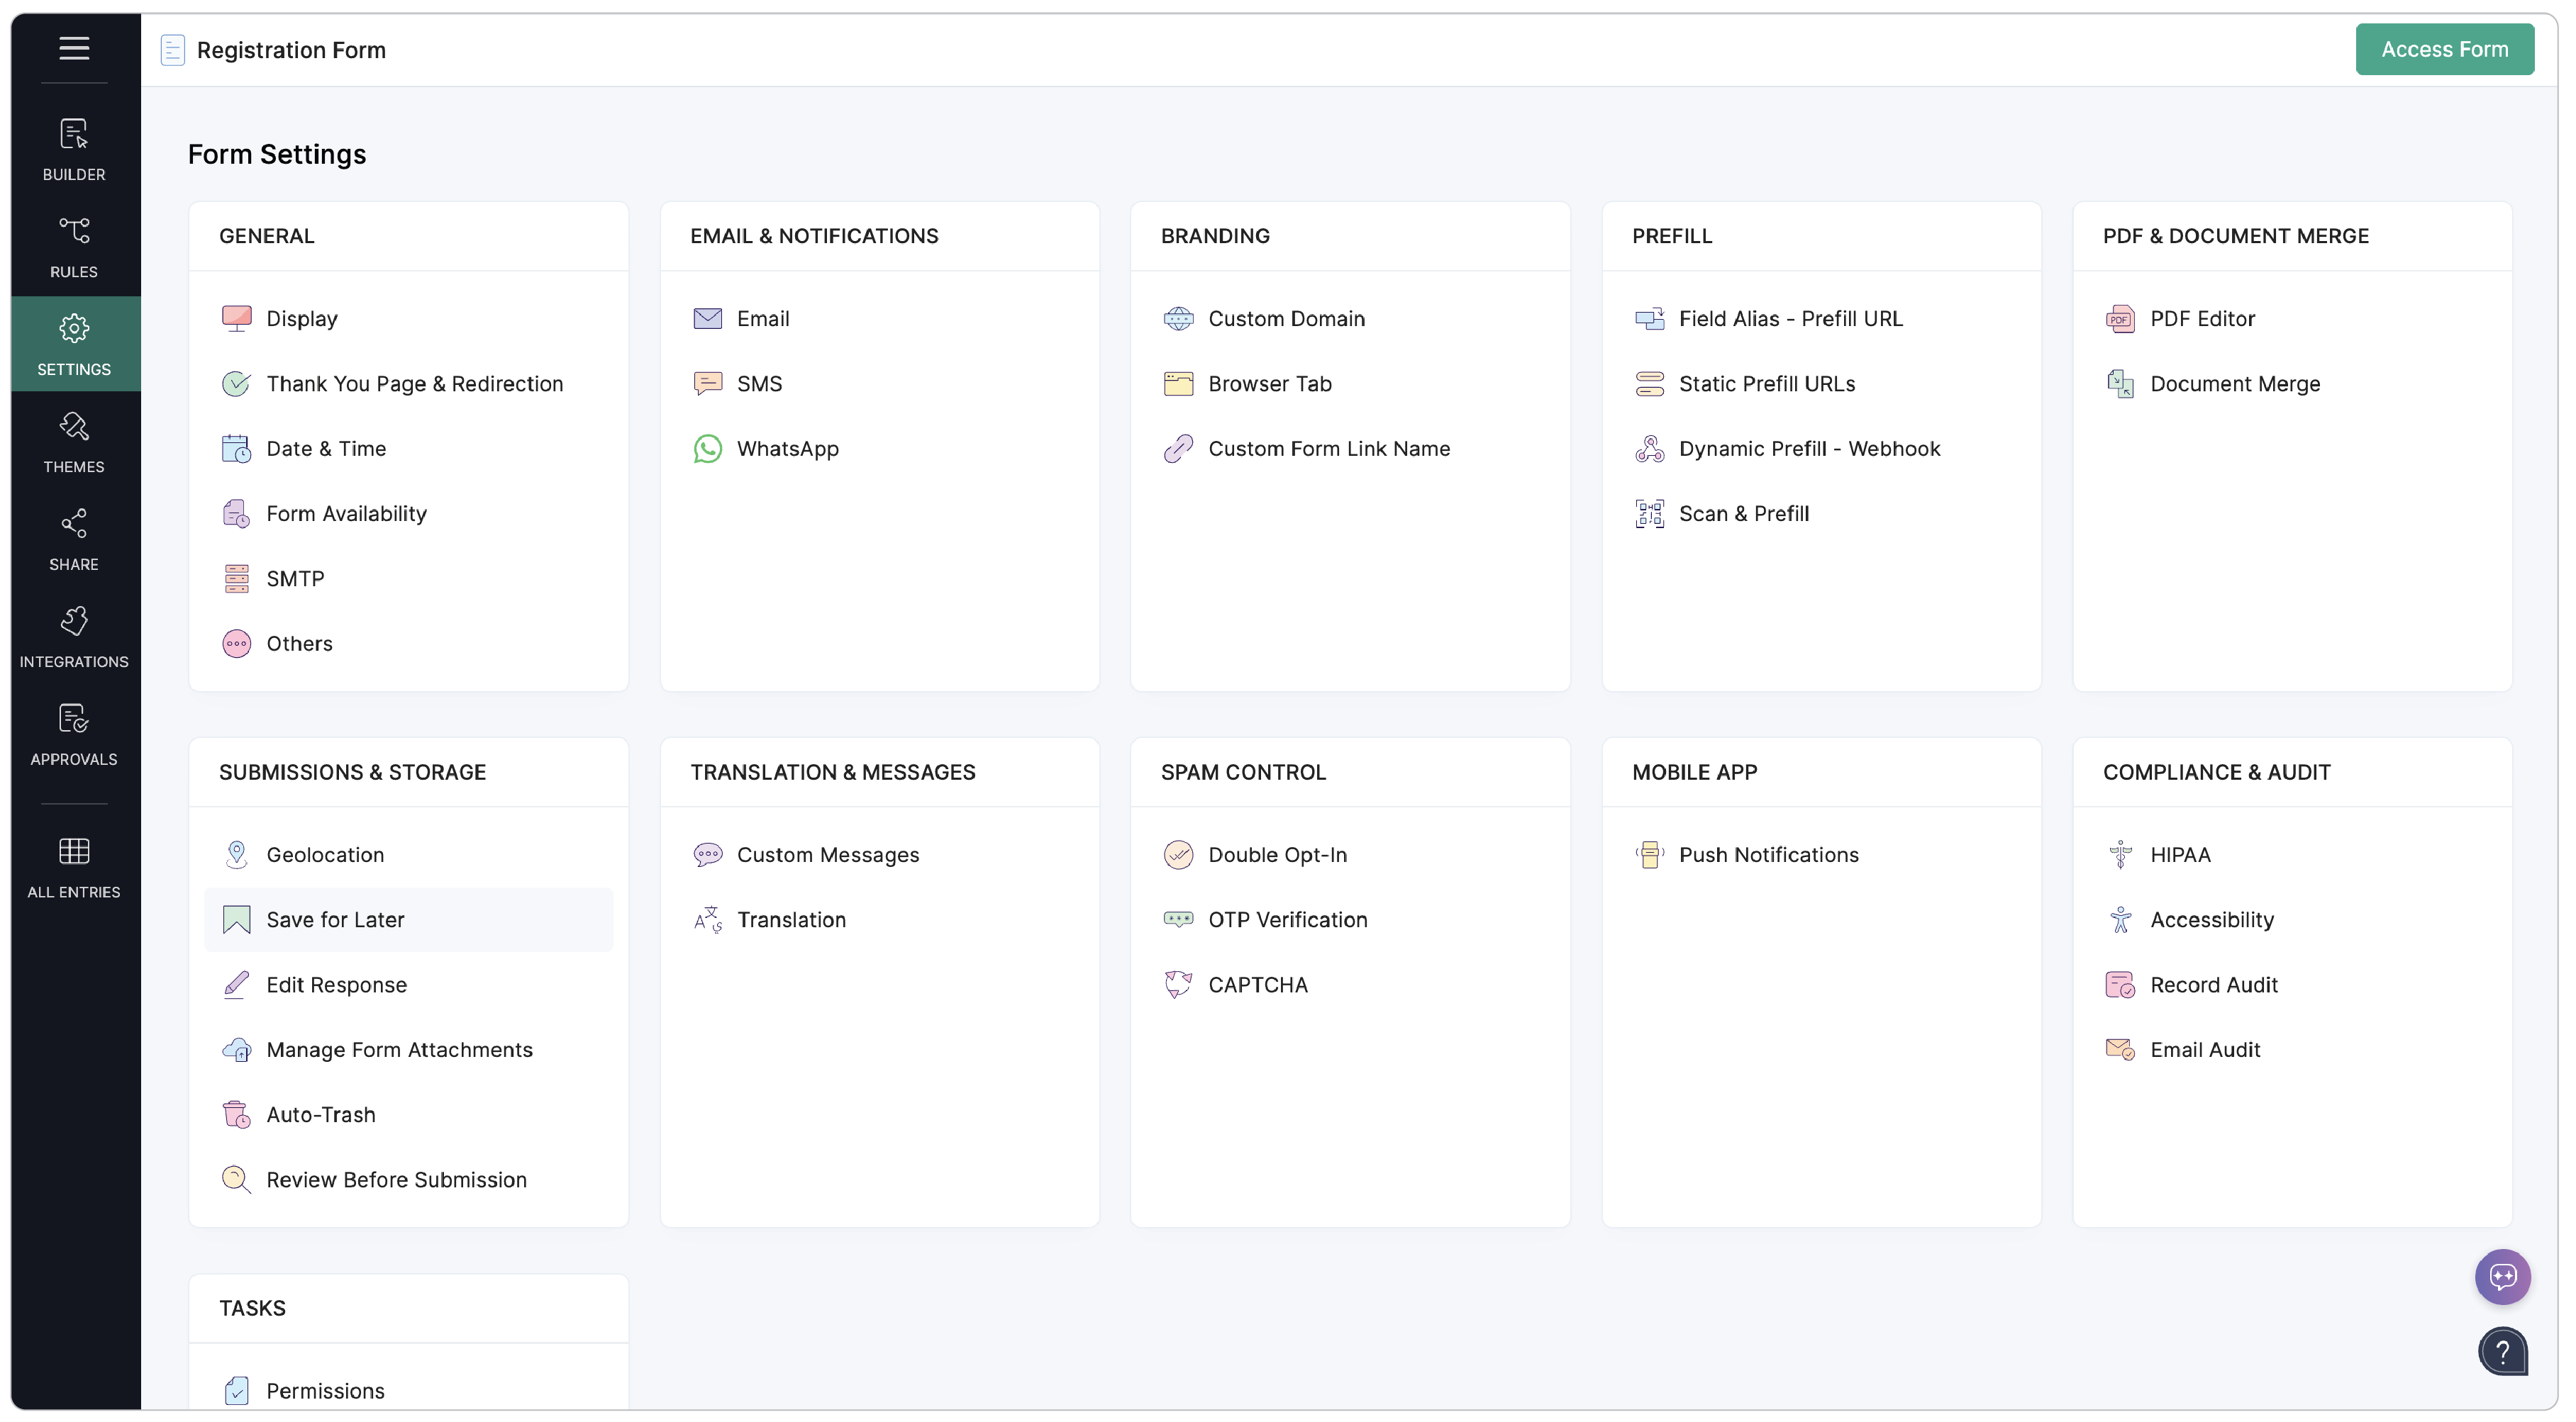Configure SMTP under General settings

click(295, 578)
